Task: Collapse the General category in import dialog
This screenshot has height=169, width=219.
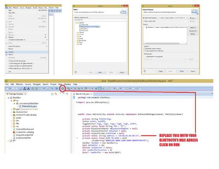Action: (76, 23)
